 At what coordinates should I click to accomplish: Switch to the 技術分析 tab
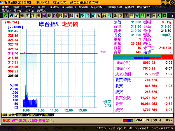[48, 115]
